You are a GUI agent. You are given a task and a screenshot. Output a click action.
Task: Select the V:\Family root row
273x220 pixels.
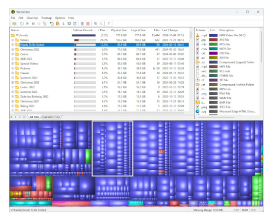coord(100,35)
